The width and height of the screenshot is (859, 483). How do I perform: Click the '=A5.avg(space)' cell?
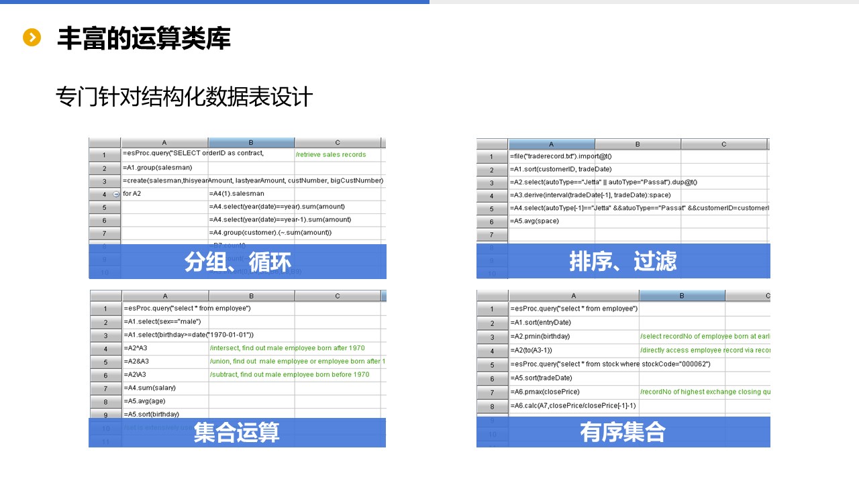(x=552, y=221)
